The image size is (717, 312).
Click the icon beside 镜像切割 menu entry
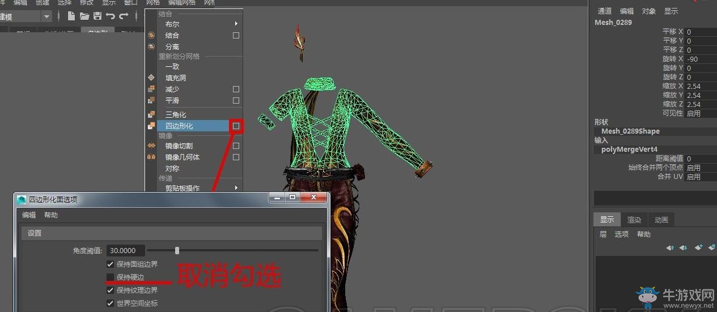pyautogui.click(x=151, y=146)
